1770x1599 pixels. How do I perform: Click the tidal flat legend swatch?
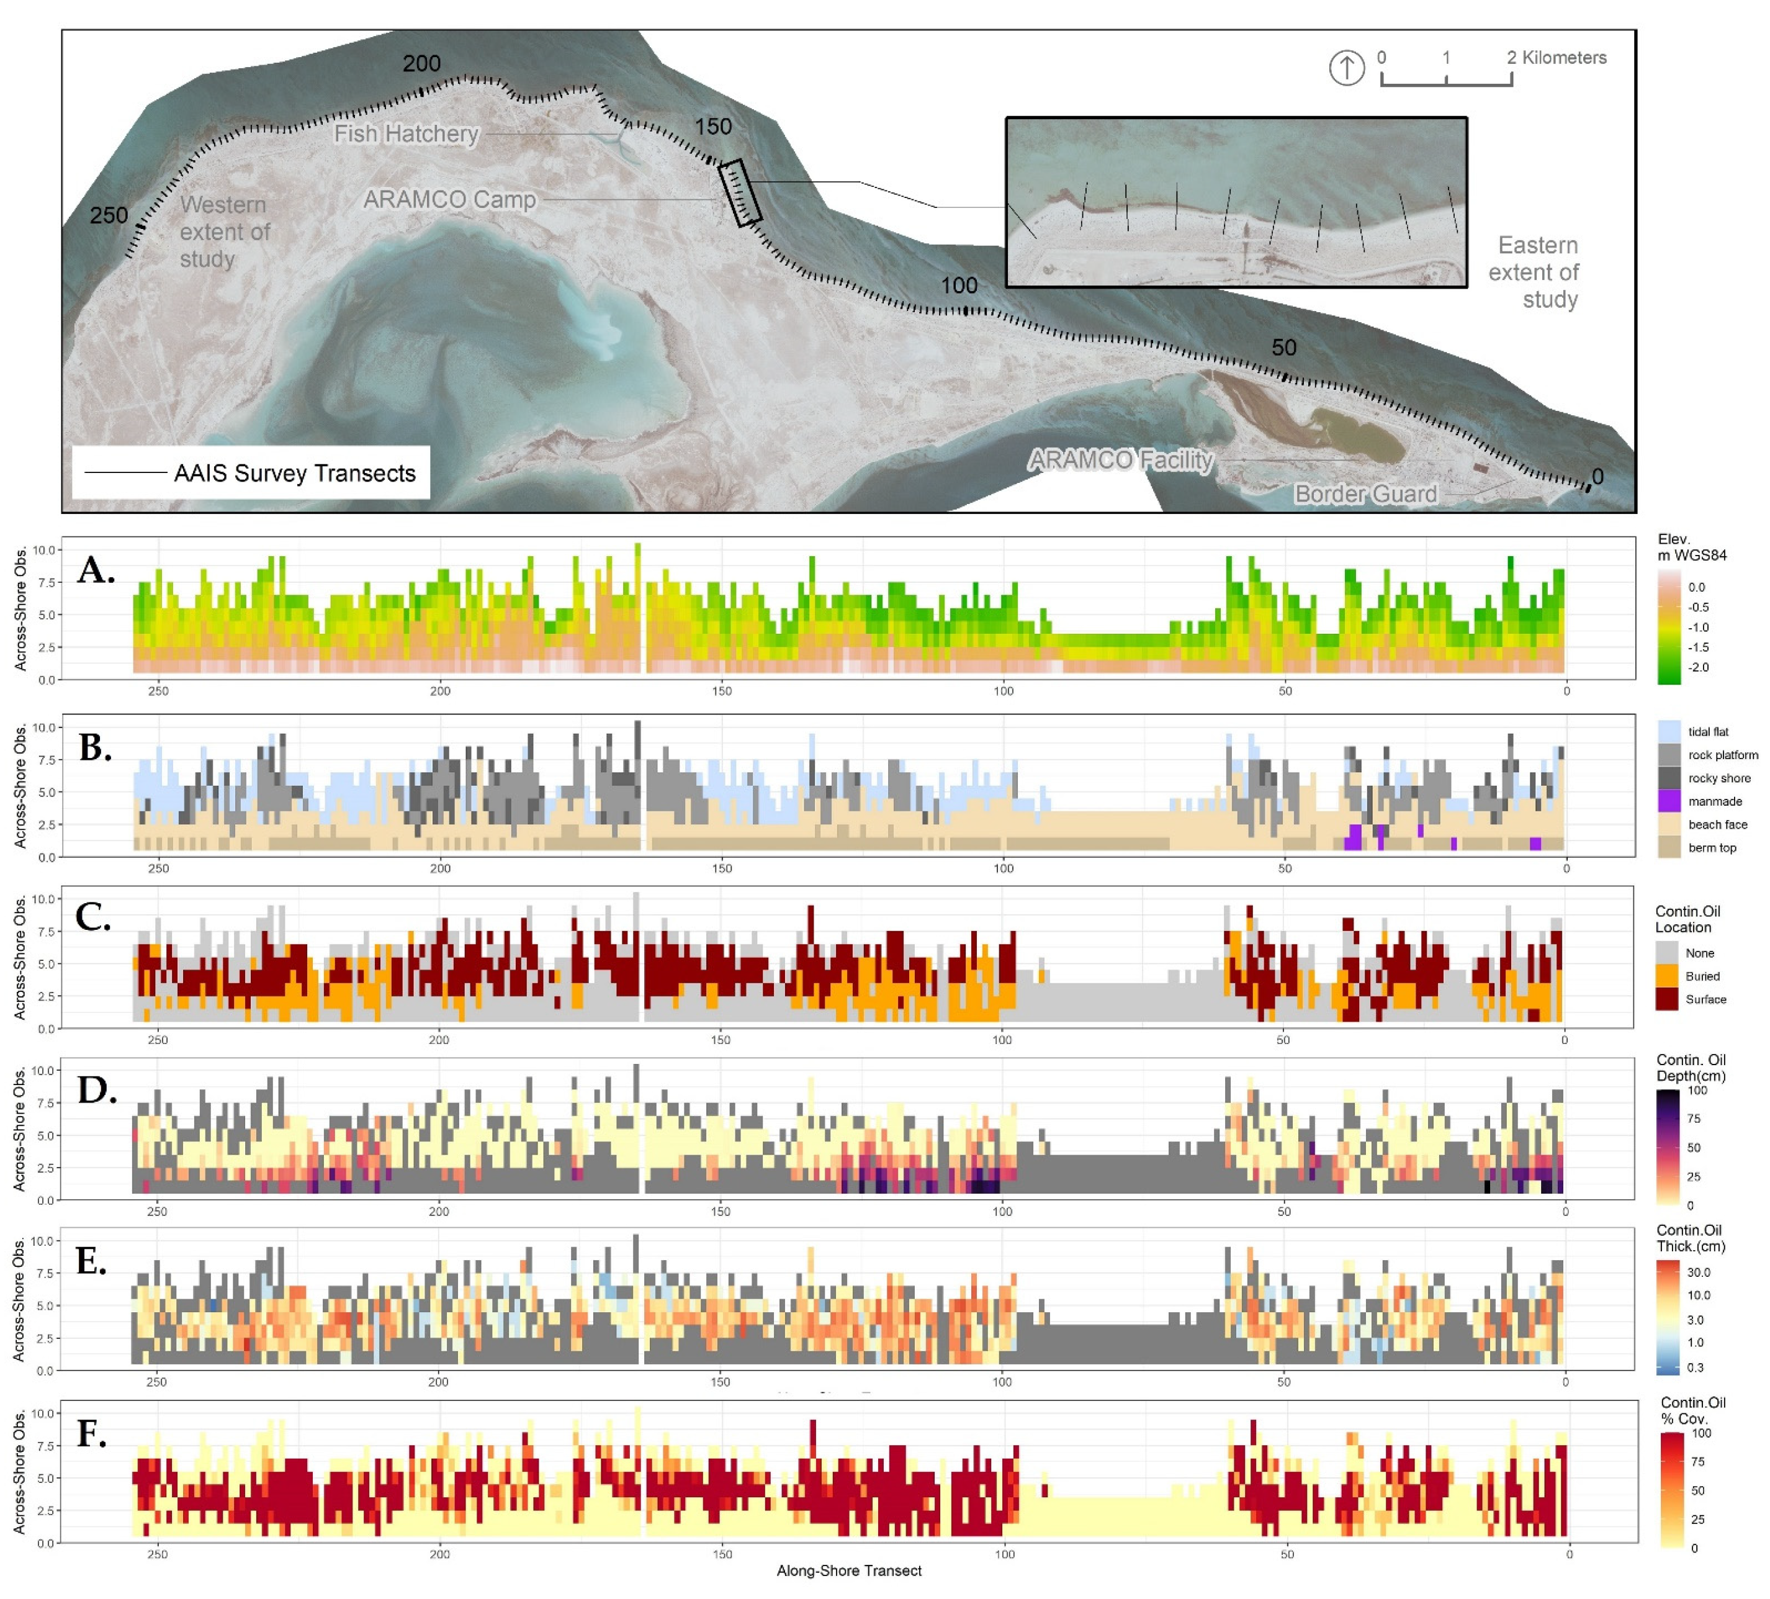(1669, 731)
